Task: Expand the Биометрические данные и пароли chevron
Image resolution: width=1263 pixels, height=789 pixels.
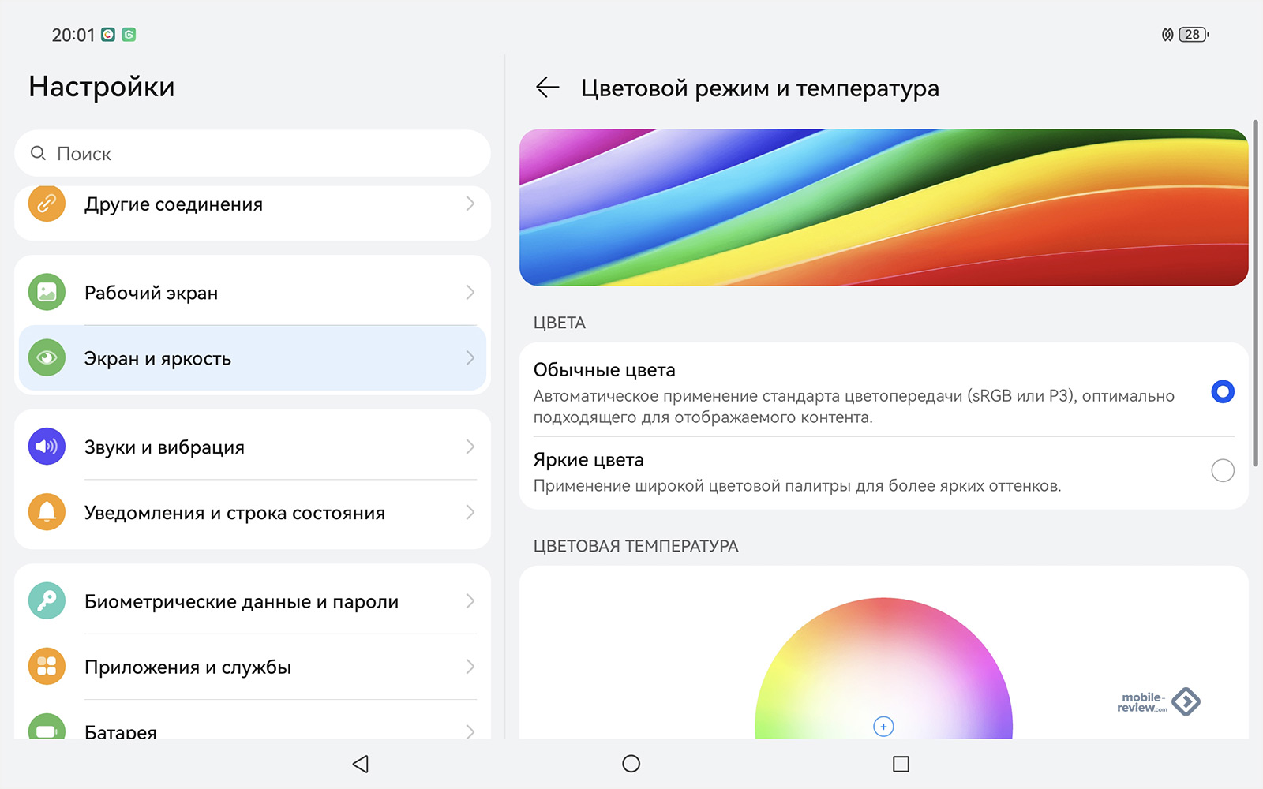Action: [470, 601]
